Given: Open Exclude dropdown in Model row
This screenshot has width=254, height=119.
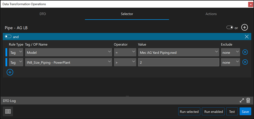Looking at the screenshot, I should (230, 52).
